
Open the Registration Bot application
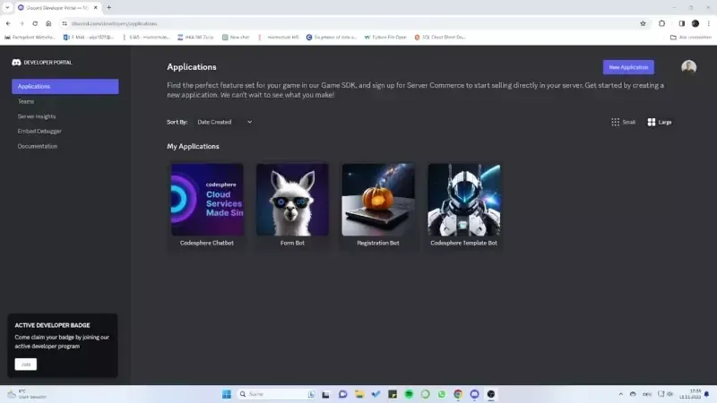tap(378, 206)
